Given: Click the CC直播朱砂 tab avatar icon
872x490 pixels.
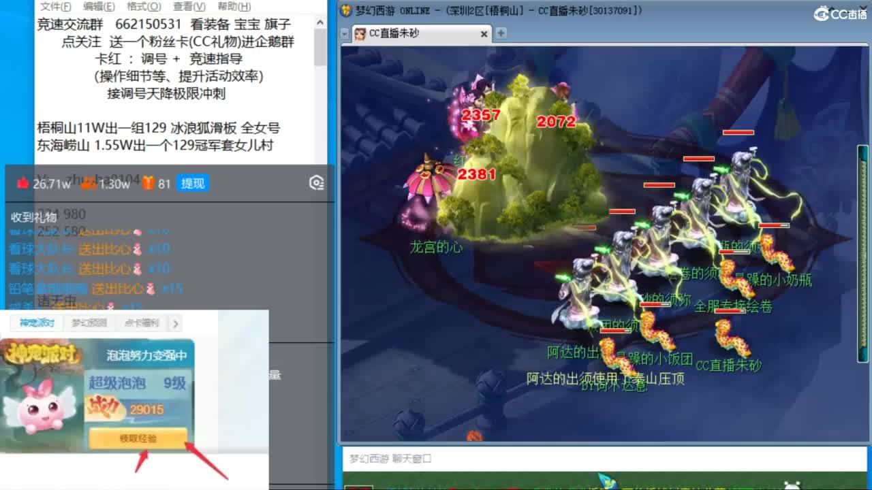Looking at the screenshot, I should (360, 33).
